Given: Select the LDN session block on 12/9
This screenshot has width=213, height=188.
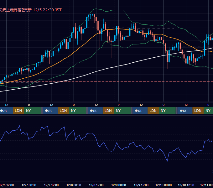Looking at the screenshot, I should (x=153, y=111).
